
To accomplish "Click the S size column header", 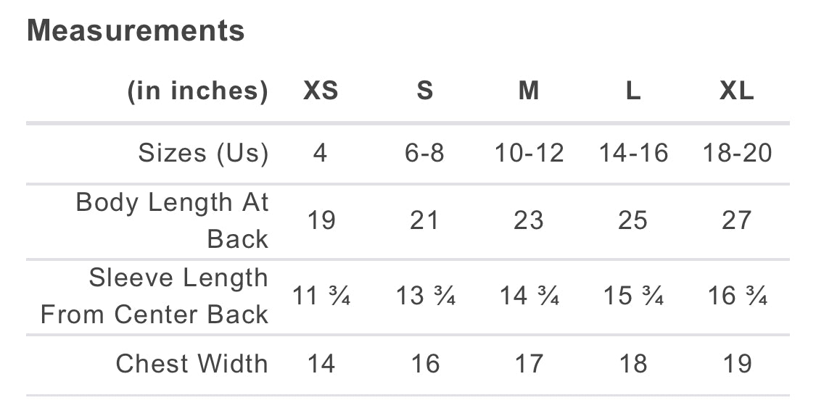I will [425, 91].
